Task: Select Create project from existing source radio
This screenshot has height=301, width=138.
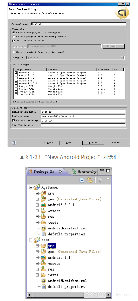Action: [x=14, y=36]
